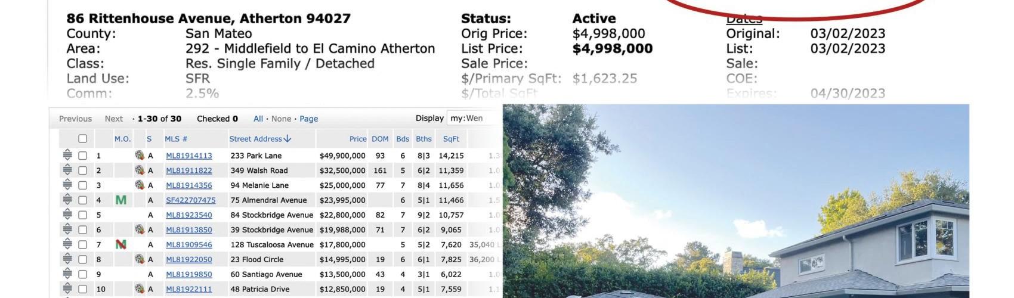Open media icon for 94 Melanie Lane row
This screenshot has width=1014, height=298.
[x=140, y=185]
